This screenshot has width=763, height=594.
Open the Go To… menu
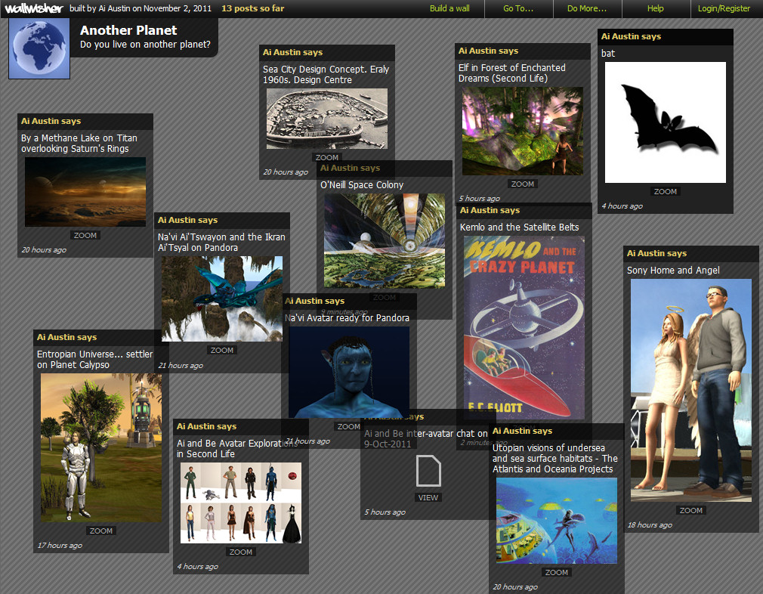[518, 8]
